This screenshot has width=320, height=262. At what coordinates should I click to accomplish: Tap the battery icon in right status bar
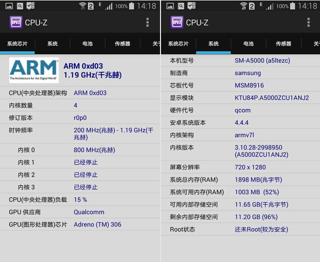(293, 6)
